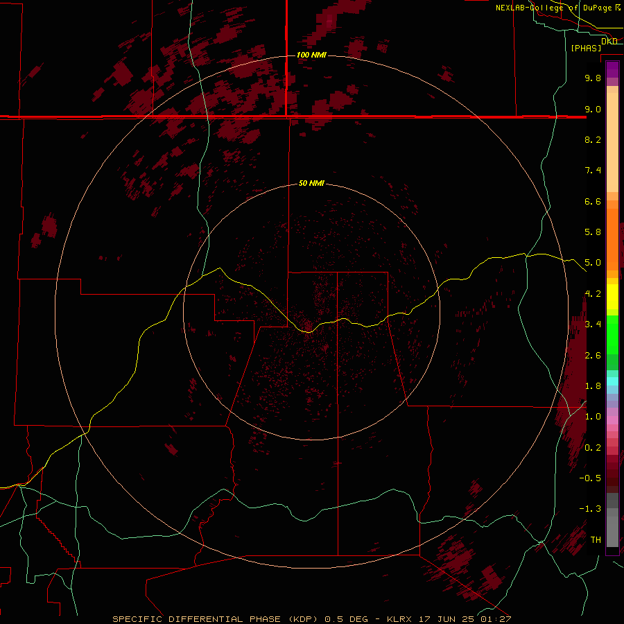
Task: Pick the 4.2 scale label
Action: point(593,294)
